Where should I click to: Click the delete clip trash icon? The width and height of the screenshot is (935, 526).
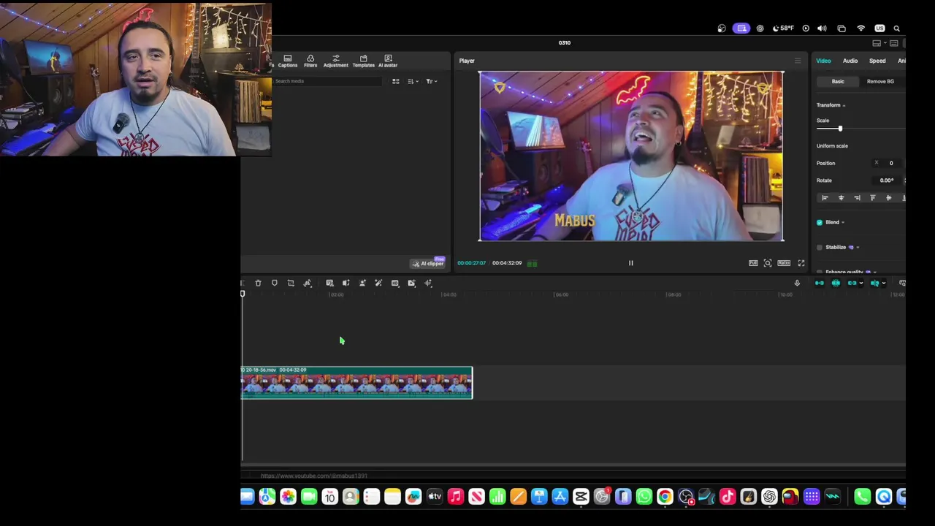[258, 283]
